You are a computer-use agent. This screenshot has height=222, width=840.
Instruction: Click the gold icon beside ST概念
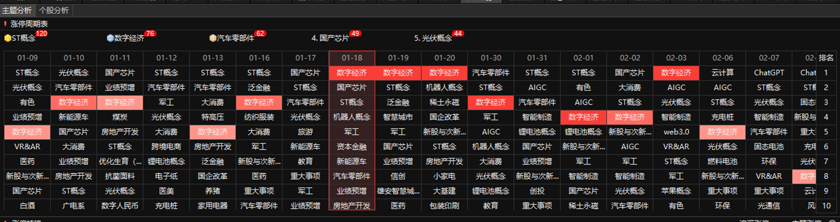coord(8,38)
